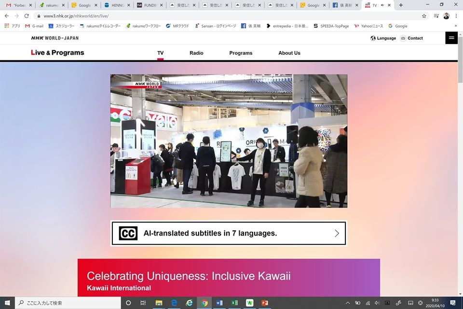Click the Windows taskbar search box
Screen dimensions: 463x309
(x=68, y=303)
